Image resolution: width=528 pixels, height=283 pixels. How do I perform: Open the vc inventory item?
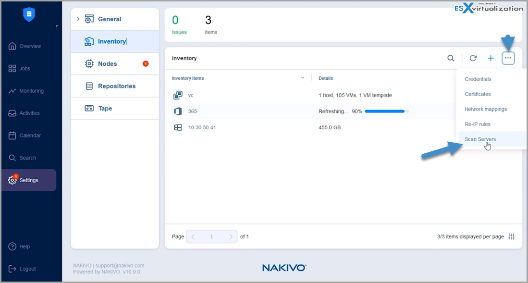click(x=191, y=95)
